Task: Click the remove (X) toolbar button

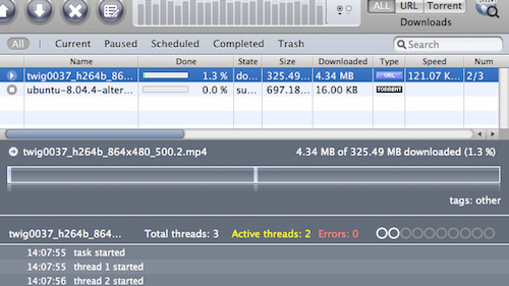Action: (75, 10)
